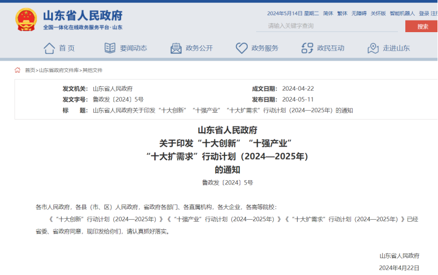438x275 pixels.
Task: Click the national emblem logo
Action: point(25,19)
